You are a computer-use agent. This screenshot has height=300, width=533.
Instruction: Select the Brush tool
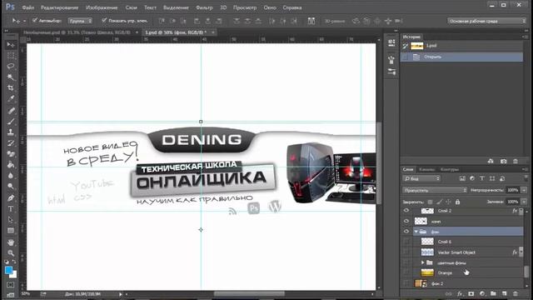pos(11,122)
